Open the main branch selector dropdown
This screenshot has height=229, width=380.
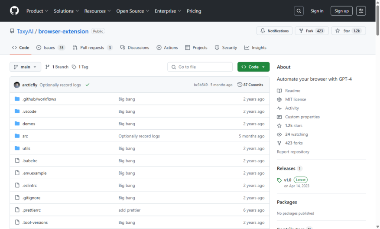point(25,67)
